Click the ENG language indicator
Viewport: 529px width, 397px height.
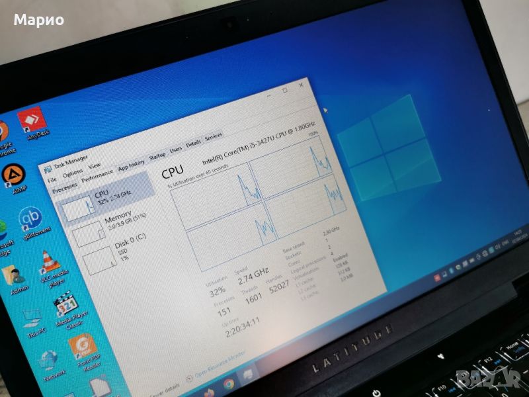(x=505, y=243)
